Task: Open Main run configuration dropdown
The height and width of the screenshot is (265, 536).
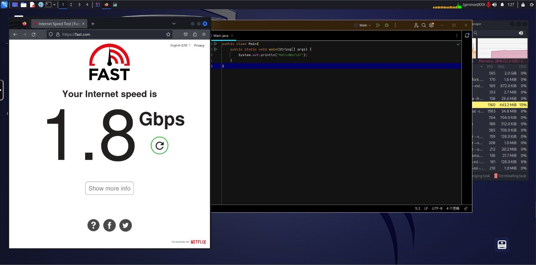Action: (363, 25)
